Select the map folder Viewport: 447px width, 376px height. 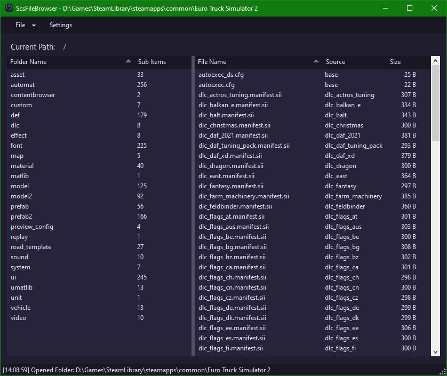click(99, 156)
